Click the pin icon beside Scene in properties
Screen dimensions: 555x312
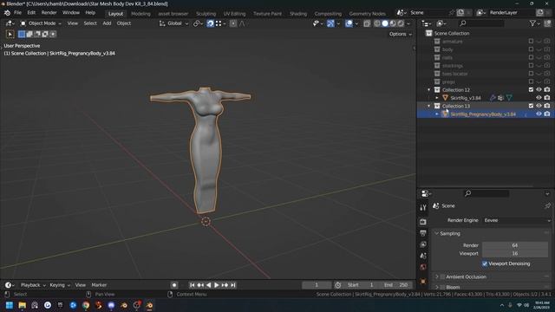tap(547, 205)
